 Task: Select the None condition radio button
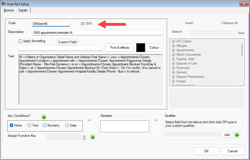pos(11,125)
